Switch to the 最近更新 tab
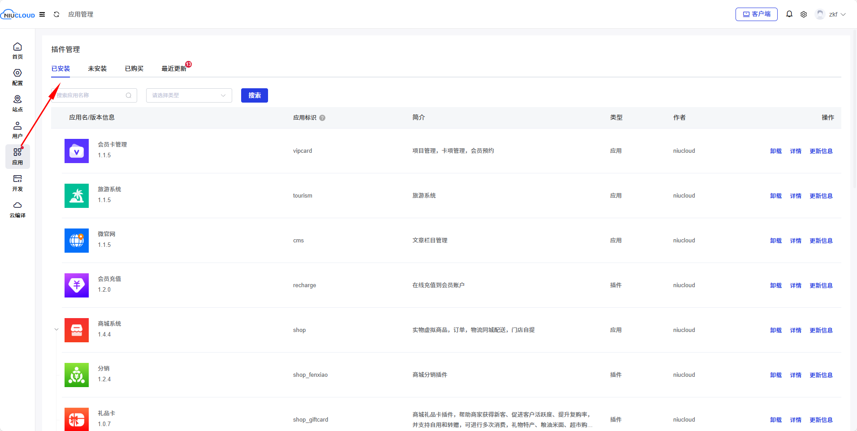857x431 pixels. 174,69
